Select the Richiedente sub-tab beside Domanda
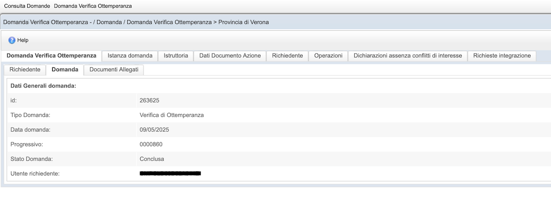The image size is (551, 197). [x=25, y=70]
